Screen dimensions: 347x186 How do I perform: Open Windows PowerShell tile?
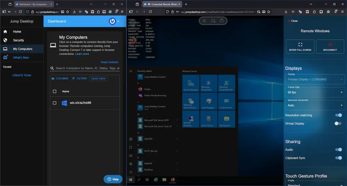coord(208,83)
